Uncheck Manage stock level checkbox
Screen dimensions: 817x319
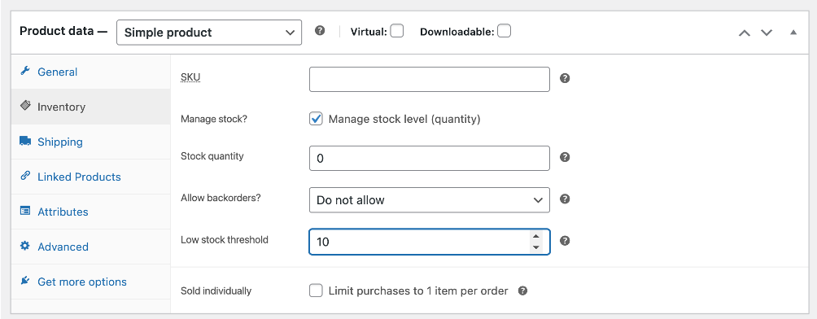pyautogui.click(x=316, y=119)
